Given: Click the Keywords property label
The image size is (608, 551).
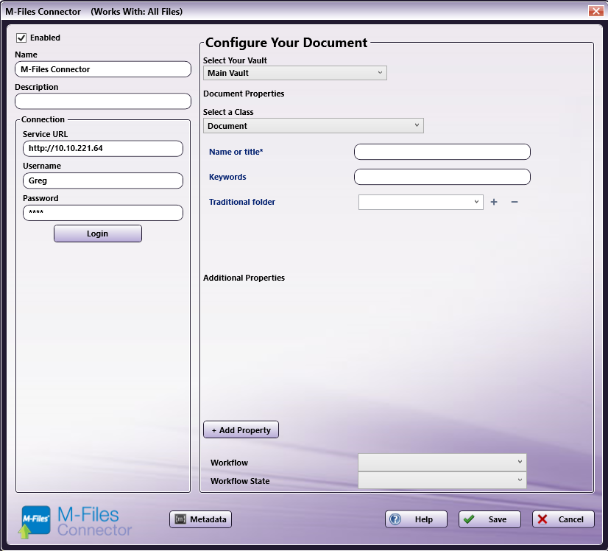Looking at the screenshot, I should (227, 177).
